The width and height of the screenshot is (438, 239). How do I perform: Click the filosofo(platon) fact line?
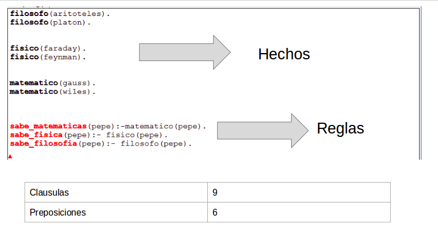[x=50, y=22]
